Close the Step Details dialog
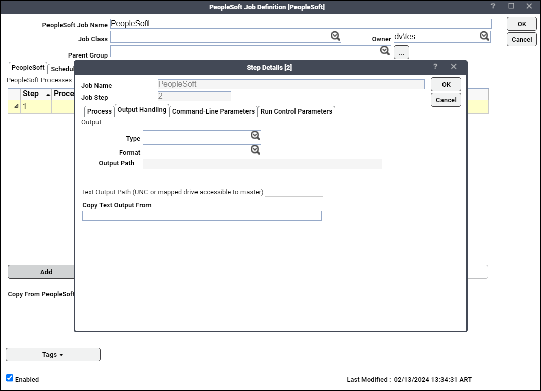This screenshot has width=541, height=391. (x=454, y=67)
